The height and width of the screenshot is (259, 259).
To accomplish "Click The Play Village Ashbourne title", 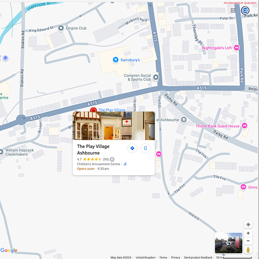I will tap(93, 150).
